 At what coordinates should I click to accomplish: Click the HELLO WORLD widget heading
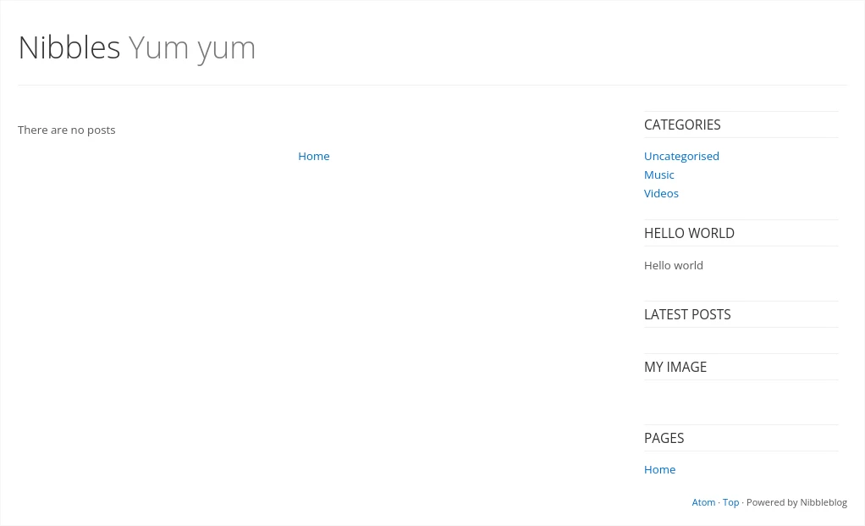coord(689,233)
